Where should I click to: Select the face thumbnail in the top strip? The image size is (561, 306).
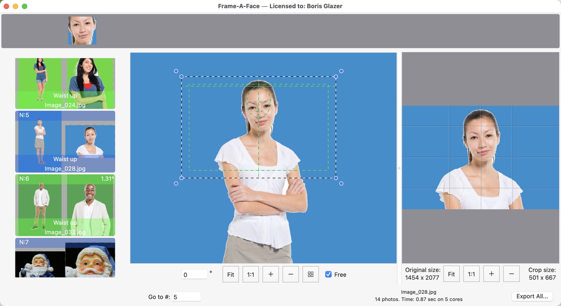[x=82, y=31]
